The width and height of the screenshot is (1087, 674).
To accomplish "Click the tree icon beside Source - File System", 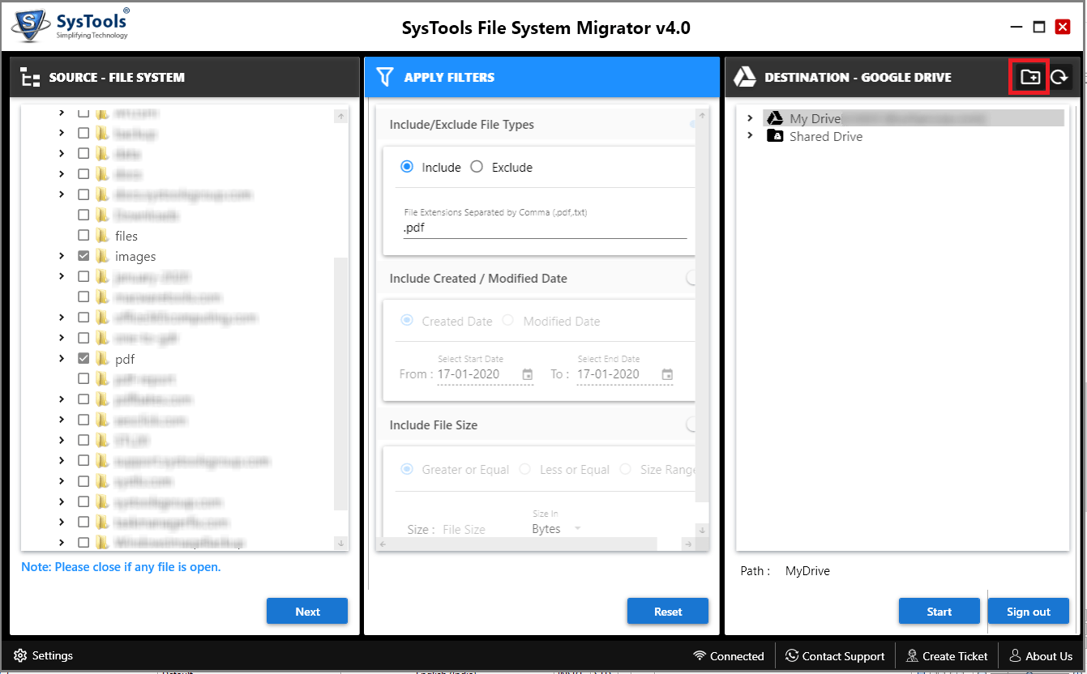I will (30, 78).
